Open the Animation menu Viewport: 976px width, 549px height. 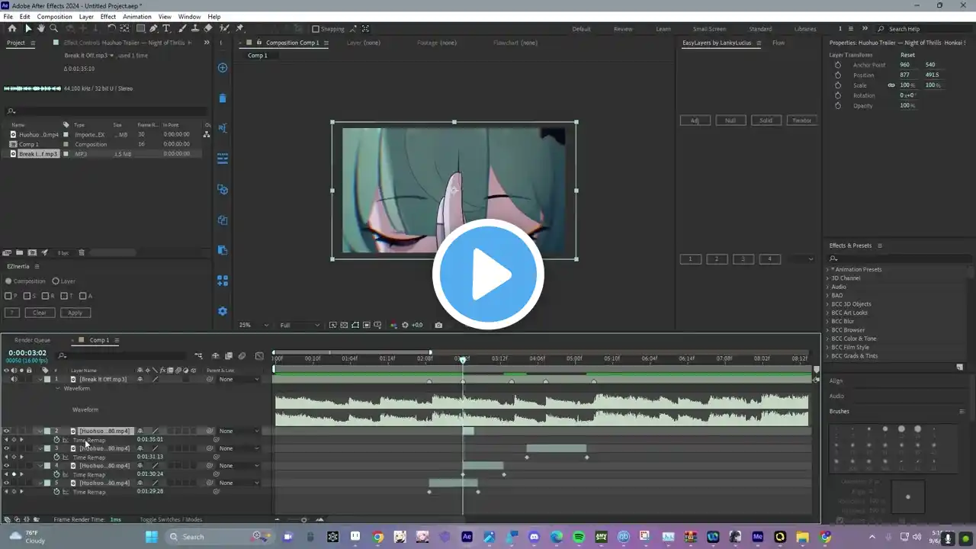pos(136,17)
